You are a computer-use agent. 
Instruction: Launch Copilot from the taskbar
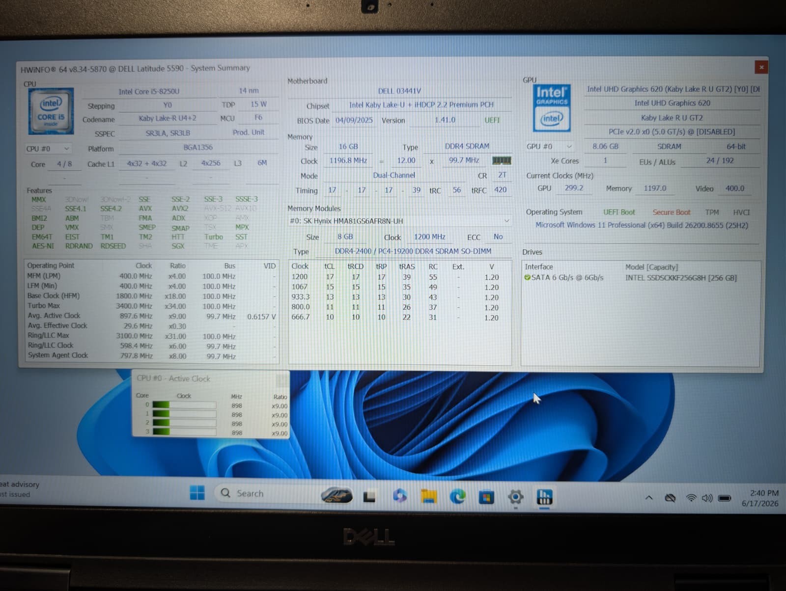399,496
